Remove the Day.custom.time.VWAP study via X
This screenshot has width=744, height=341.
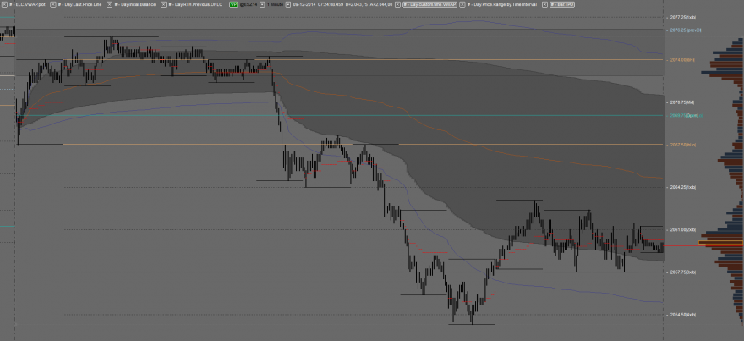click(x=398, y=4)
